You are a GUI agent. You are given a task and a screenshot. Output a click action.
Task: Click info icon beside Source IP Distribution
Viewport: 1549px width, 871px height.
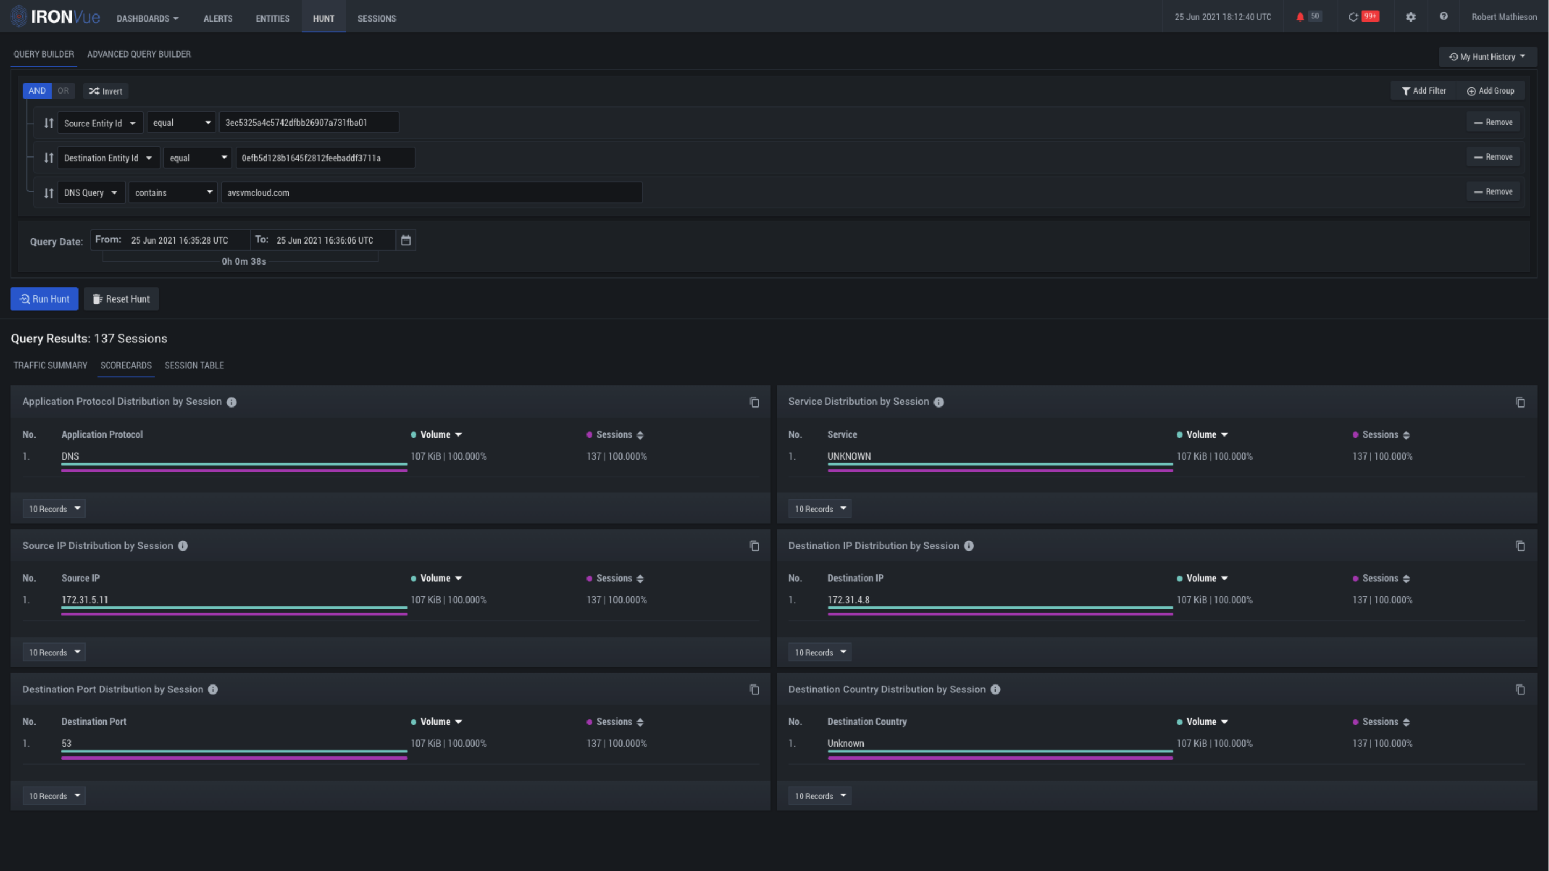[x=183, y=546]
